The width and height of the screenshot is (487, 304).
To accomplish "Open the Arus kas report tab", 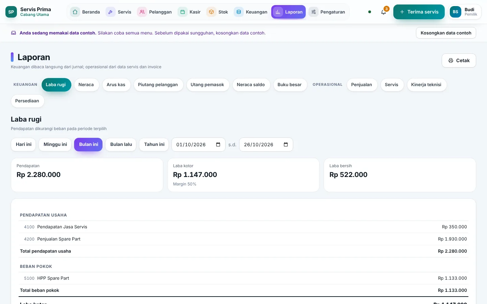I will point(116,85).
